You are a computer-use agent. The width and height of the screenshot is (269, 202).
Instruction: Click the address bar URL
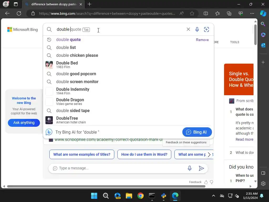107,13
